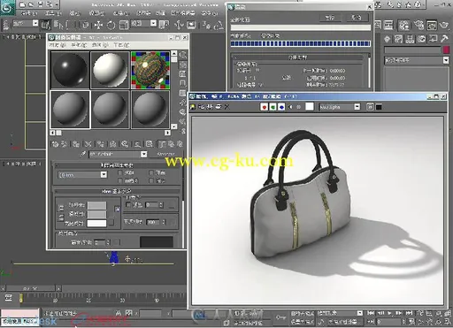Click Save Image icon in render window
Screen dimensions: 453x328
click(x=193, y=107)
